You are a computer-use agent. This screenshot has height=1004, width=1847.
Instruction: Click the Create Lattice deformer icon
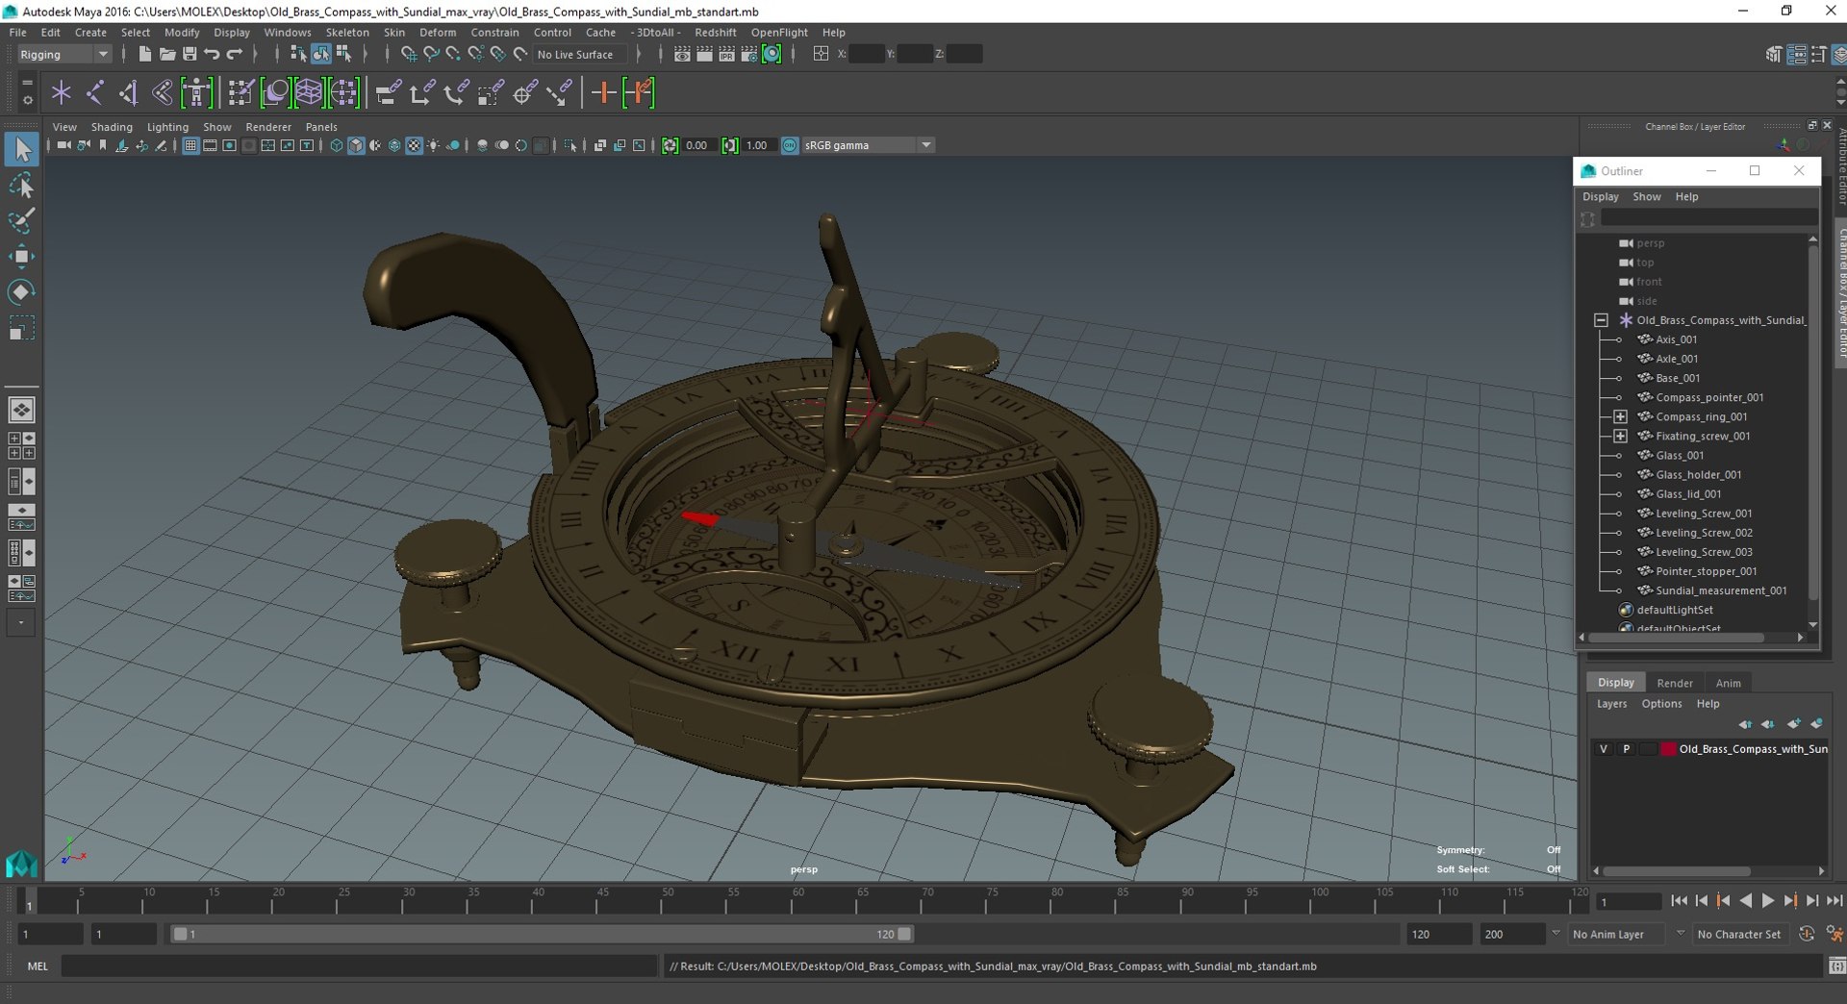(x=309, y=92)
